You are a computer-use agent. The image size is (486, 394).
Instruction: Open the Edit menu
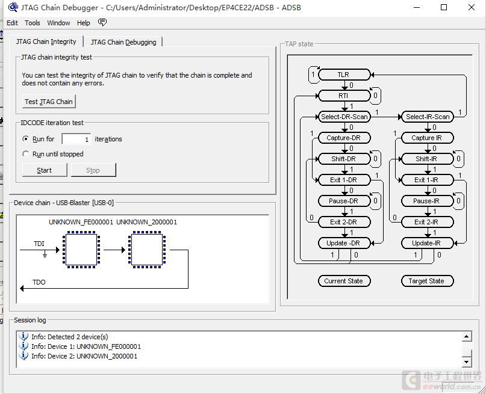pyautogui.click(x=12, y=23)
